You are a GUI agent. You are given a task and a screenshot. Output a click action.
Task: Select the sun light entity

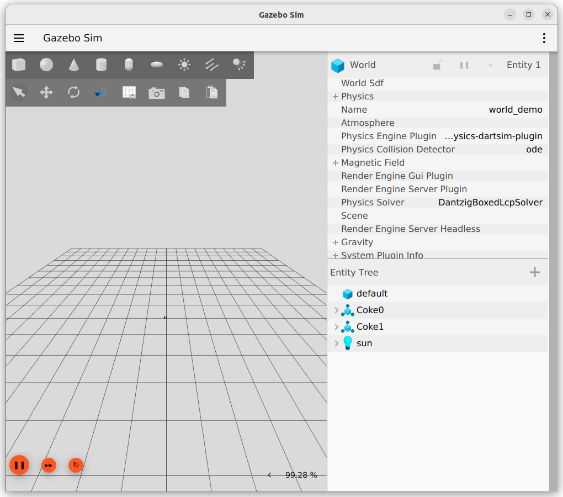tap(438, 343)
